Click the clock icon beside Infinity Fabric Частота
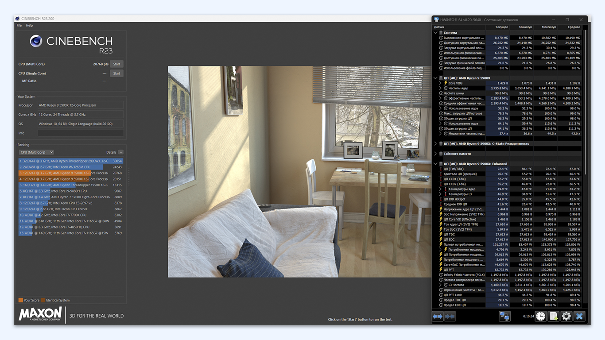 pos(441,275)
